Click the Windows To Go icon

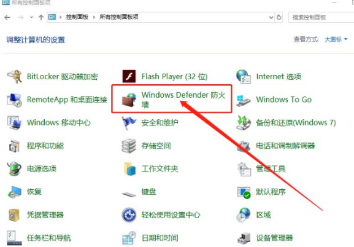244,100
